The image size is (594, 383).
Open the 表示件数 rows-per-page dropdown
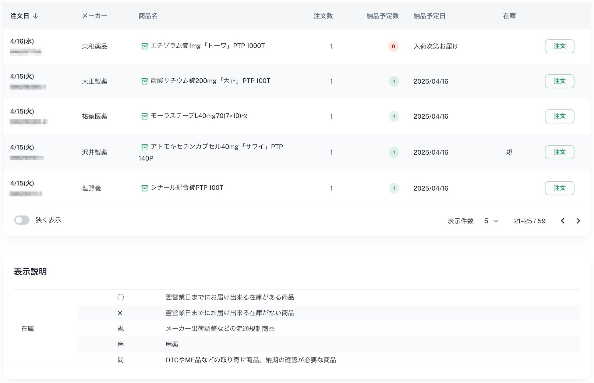point(491,221)
